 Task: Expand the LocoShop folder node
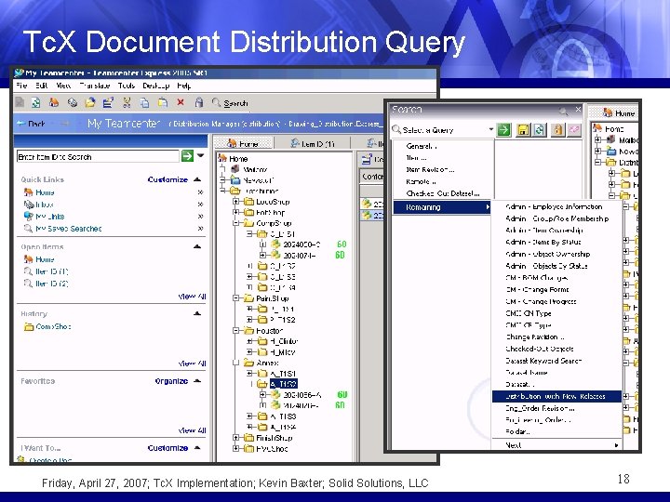235,202
